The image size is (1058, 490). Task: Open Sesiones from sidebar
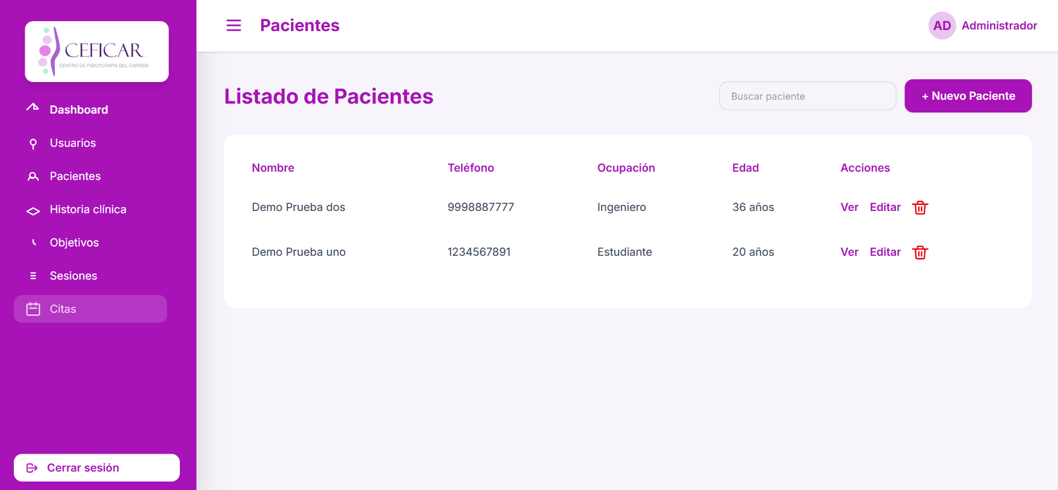pos(91,276)
